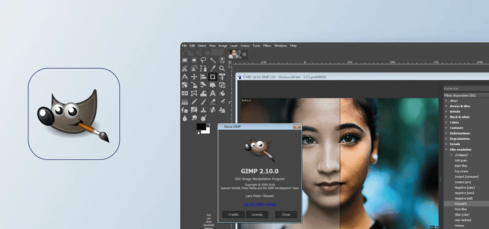Select the Measure compass tool

185,77
